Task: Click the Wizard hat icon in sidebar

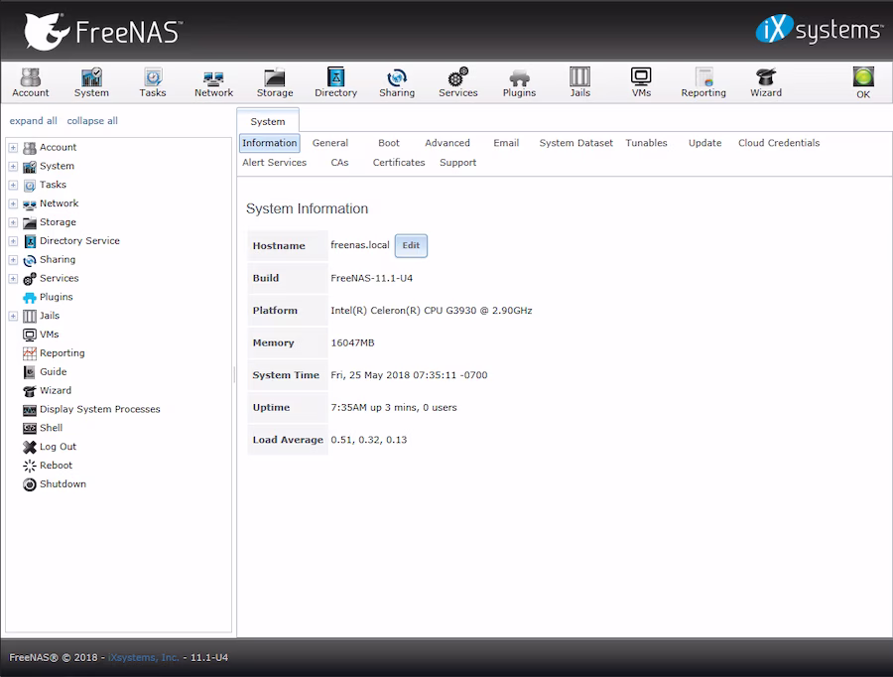Action: click(x=30, y=391)
